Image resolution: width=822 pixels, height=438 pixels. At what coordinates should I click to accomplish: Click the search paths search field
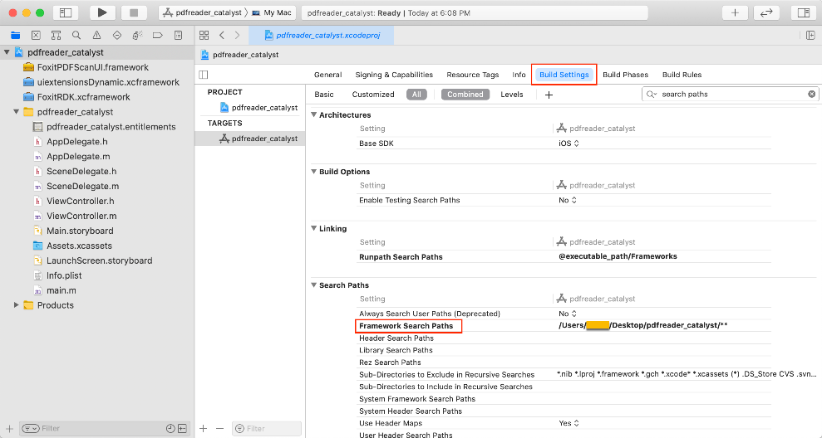pyautogui.click(x=731, y=95)
